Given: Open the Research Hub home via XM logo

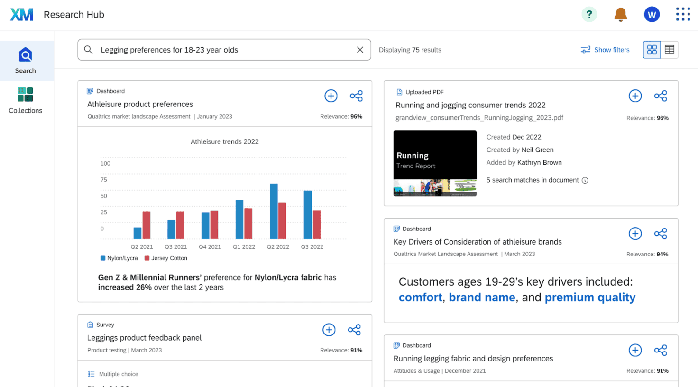Looking at the screenshot, I should point(21,14).
